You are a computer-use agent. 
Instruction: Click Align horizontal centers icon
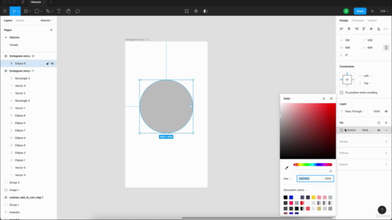pyautogui.click(x=349, y=29)
